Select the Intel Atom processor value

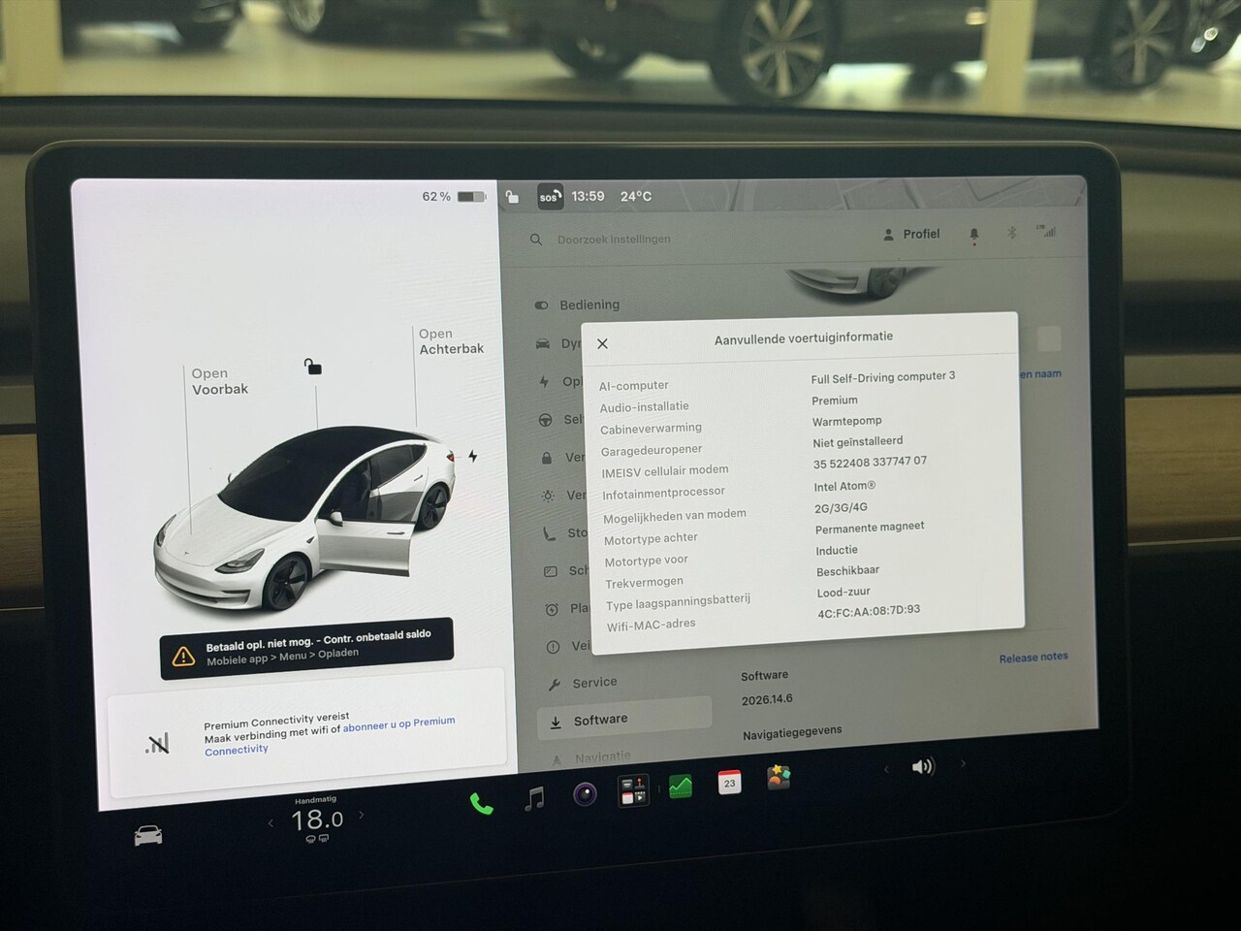[x=844, y=486]
